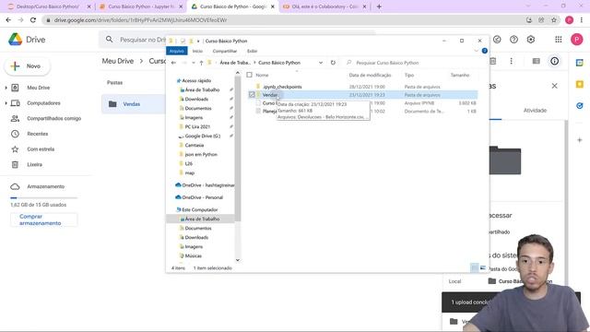Screen dimensions: 590x332
Task: Open Google apps grid
Action: (559, 40)
